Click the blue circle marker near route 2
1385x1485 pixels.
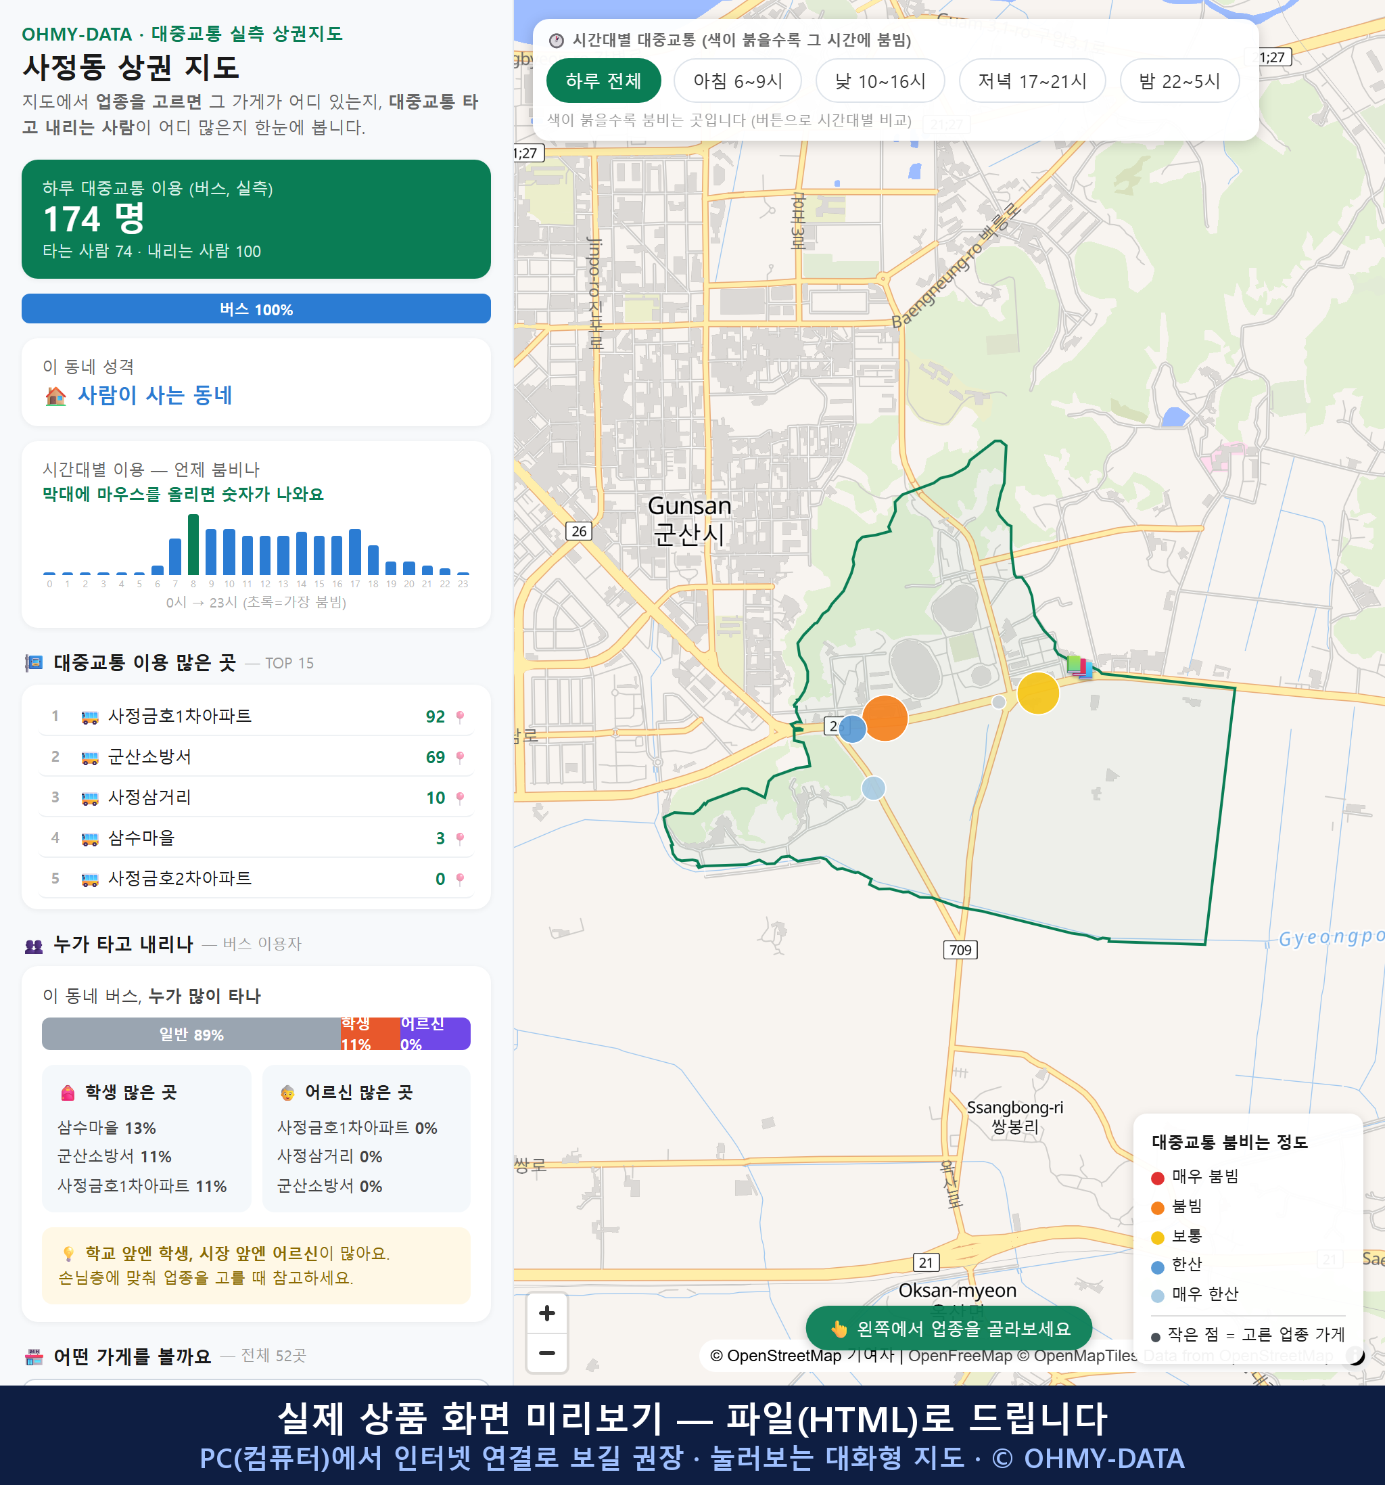point(852,729)
